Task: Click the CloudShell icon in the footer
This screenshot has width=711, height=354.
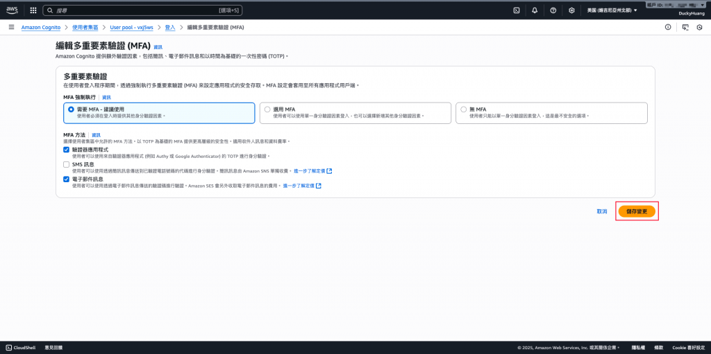Action: click(9, 348)
